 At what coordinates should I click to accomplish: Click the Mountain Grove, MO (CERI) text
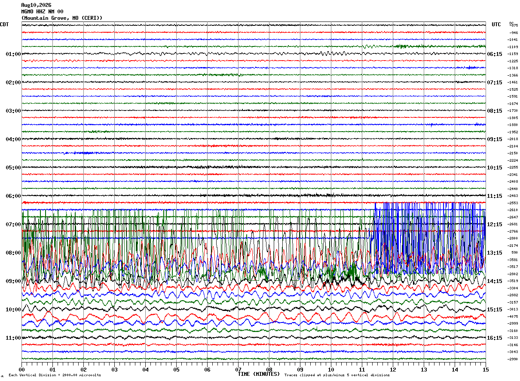click(x=62, y=18)
